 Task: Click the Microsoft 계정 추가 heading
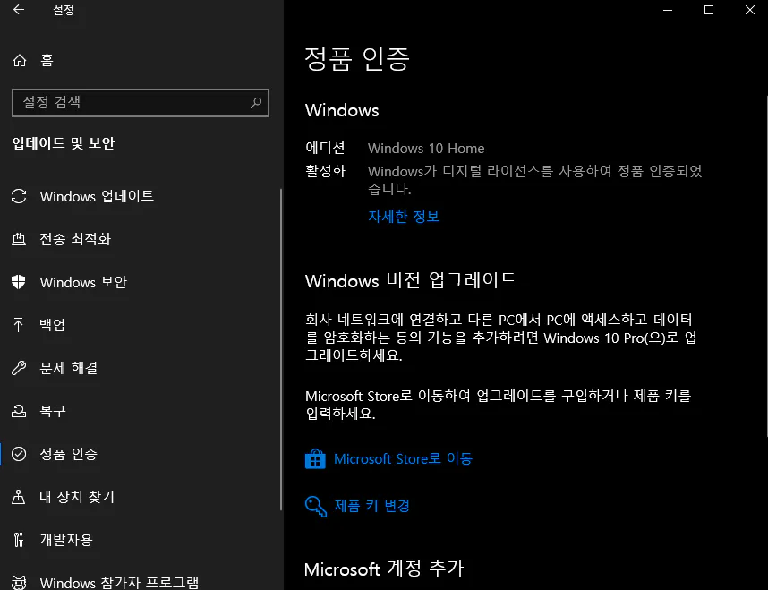[x=383, y=569]
